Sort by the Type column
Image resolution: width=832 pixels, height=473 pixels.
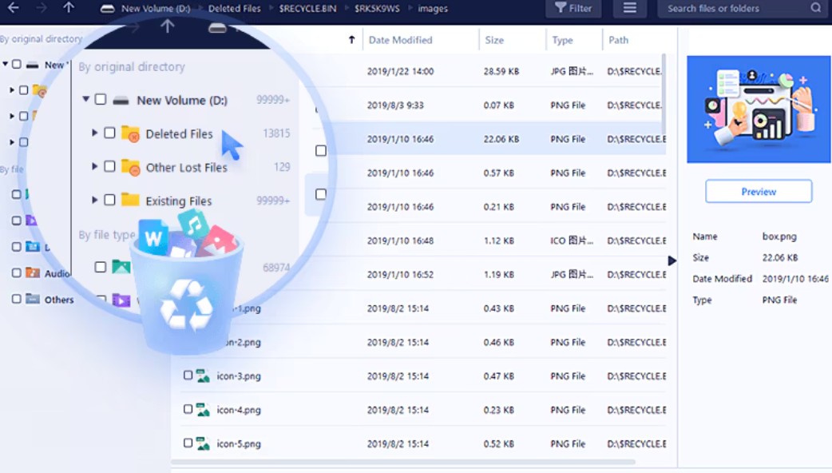point(562,40)
